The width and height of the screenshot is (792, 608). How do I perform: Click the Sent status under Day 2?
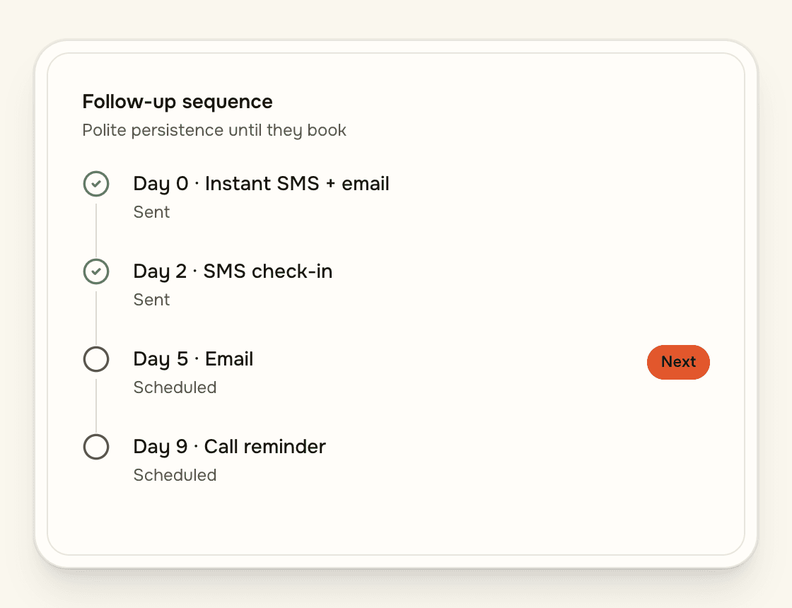151,300
